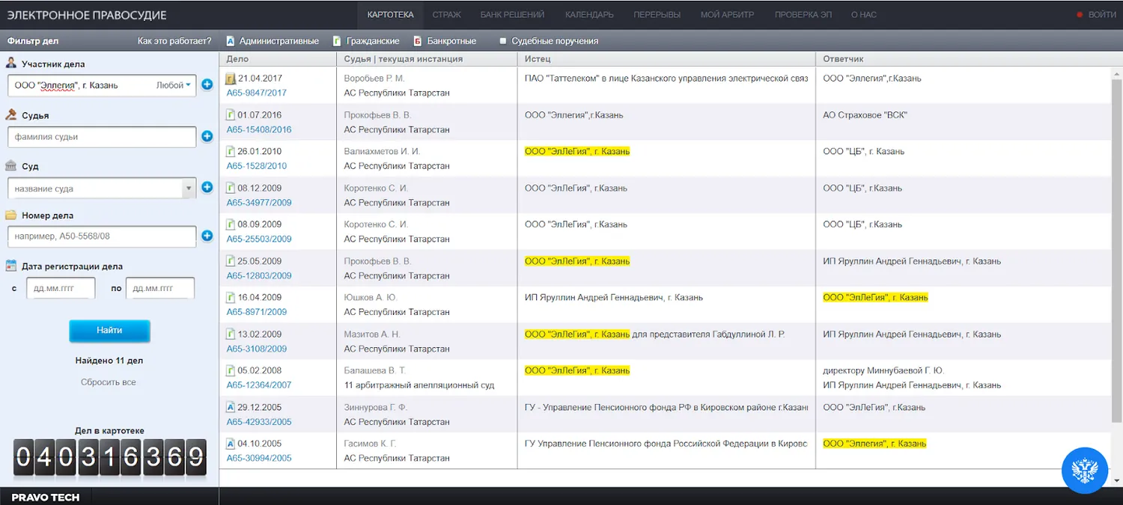This screenshot has height=505, width=1123.
Task: Open case А65-42933/2005
Action: click(259, 422)
